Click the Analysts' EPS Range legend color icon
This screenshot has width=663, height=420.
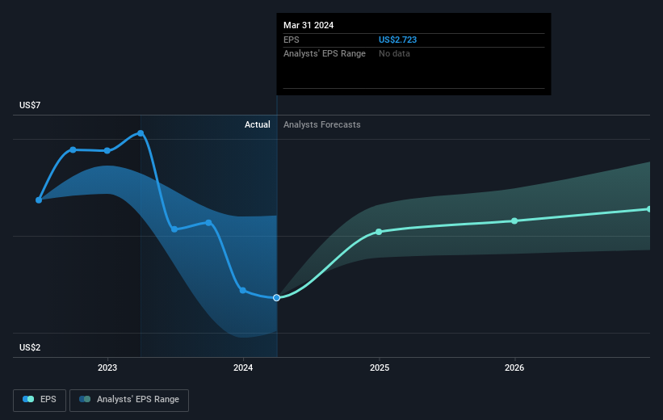85,399
